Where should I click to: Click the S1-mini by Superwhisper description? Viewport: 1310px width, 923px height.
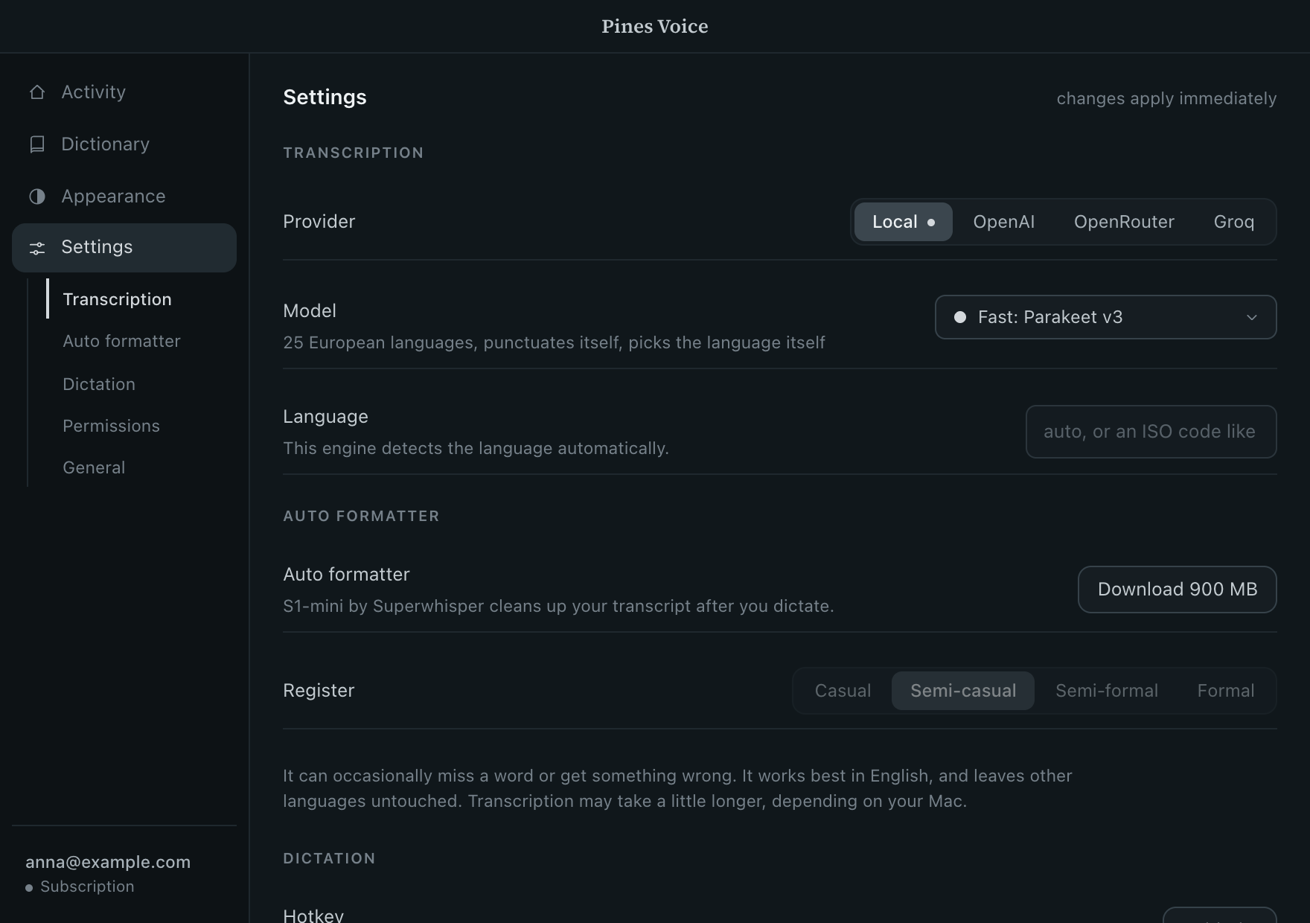tap(558, 606)
